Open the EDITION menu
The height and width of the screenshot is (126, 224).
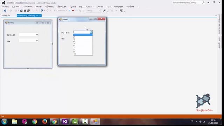15,7
